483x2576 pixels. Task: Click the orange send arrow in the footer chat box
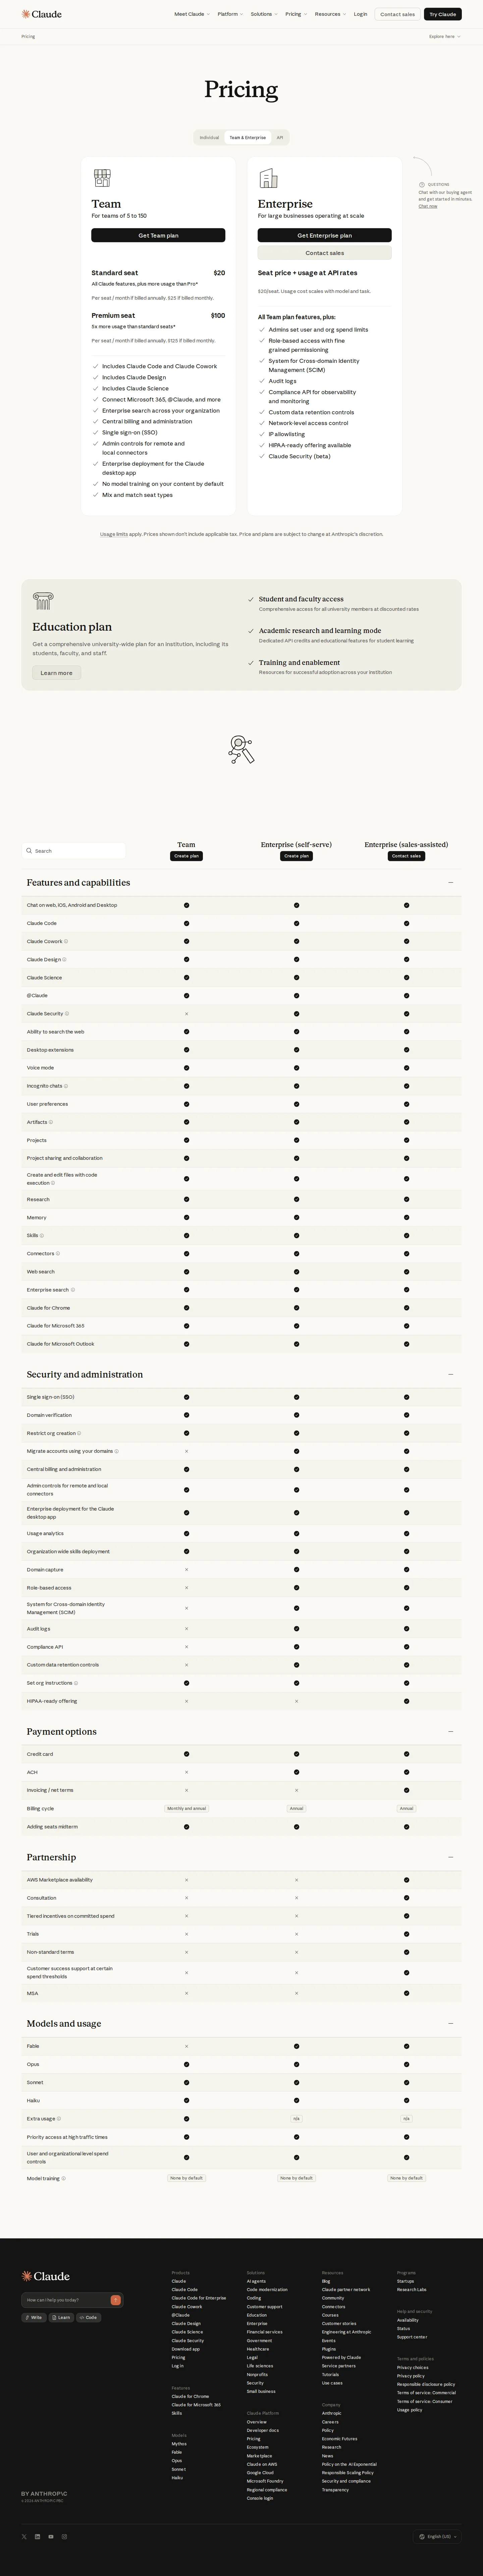[116, 2300]
